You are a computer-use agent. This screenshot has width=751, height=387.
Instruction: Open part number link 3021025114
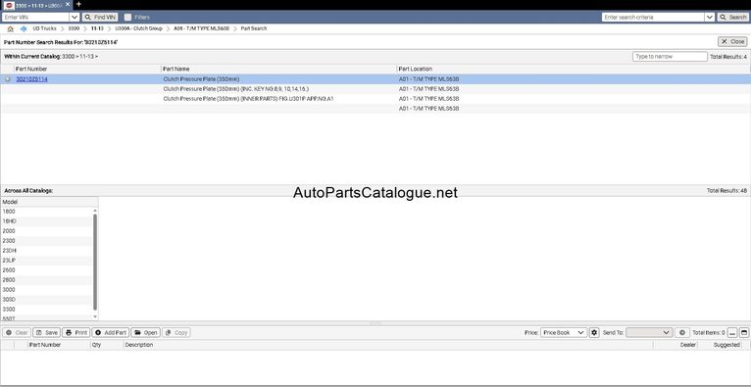click(x=32, y=79)
